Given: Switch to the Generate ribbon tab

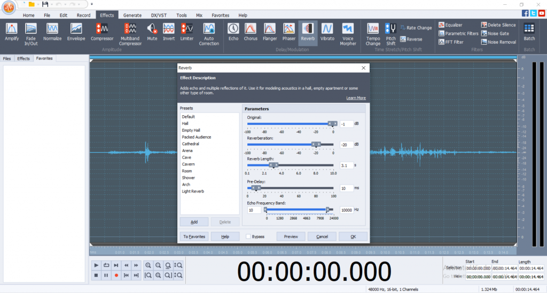Looking at the screenshot, I should [x=132, y=15].
